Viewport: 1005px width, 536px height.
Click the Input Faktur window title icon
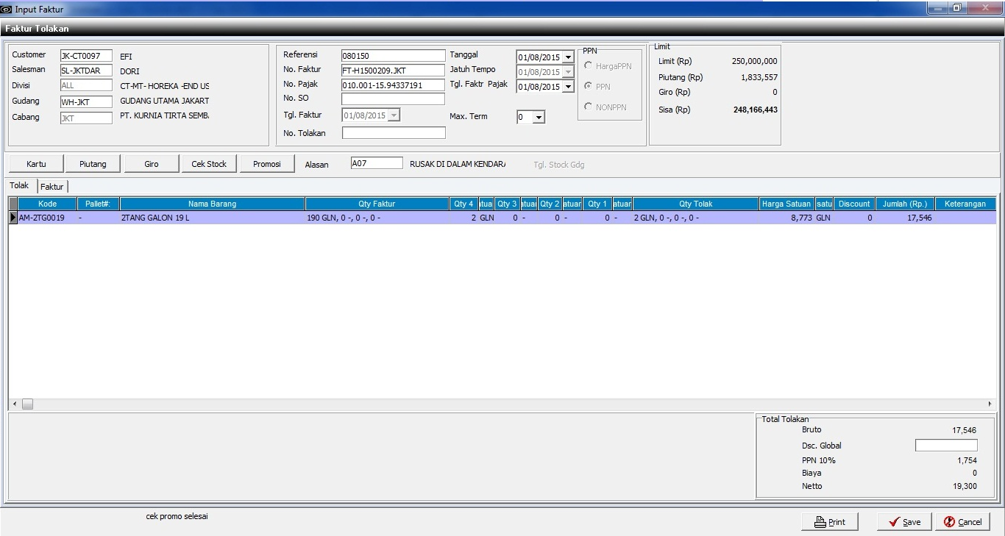(x=7, y=9)
